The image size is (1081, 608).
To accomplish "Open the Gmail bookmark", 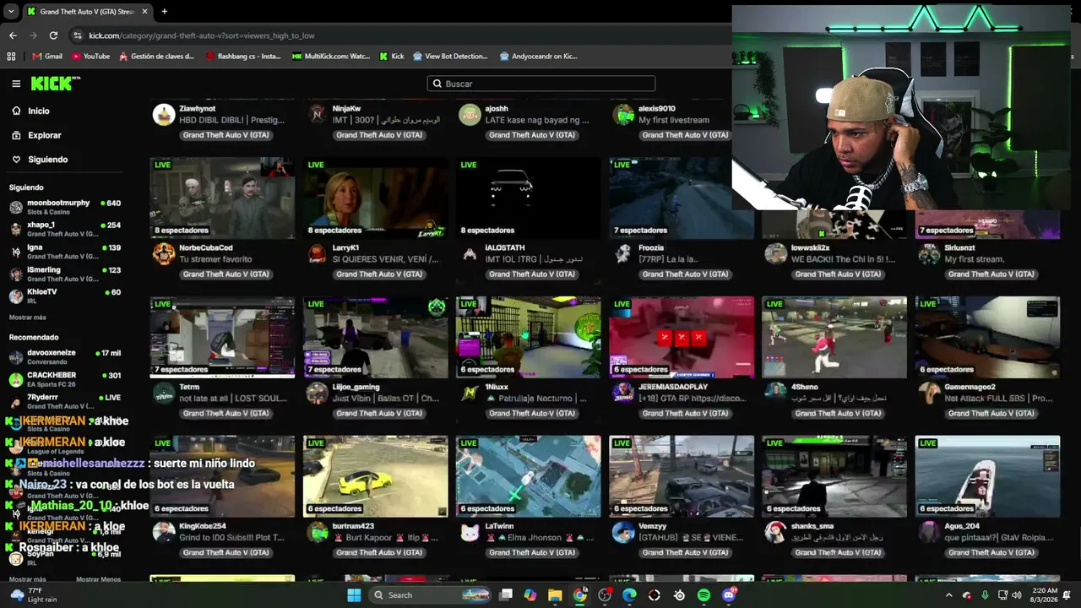I will (x=47, y=57).
